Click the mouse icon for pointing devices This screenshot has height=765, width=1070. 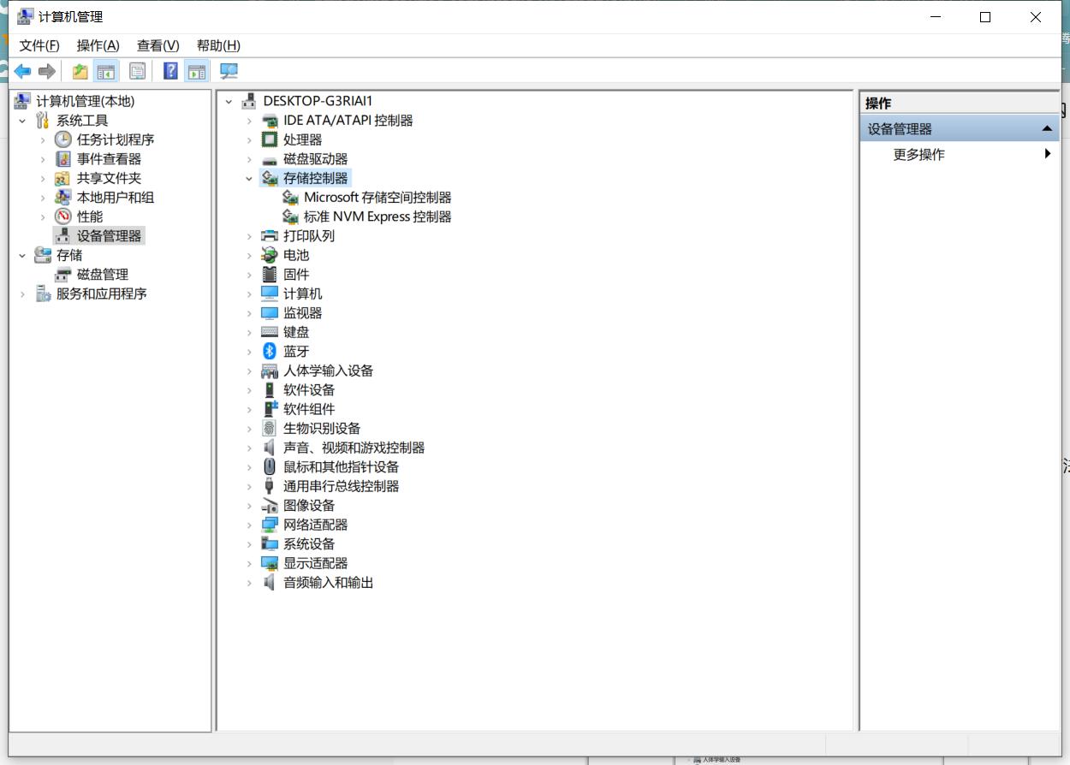(270, 467)
